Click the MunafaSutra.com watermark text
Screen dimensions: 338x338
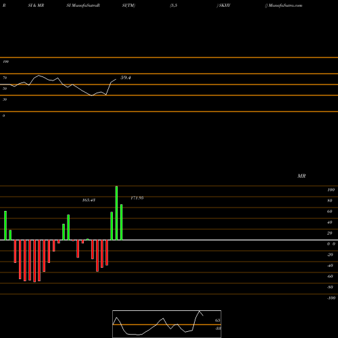point(284,5)
